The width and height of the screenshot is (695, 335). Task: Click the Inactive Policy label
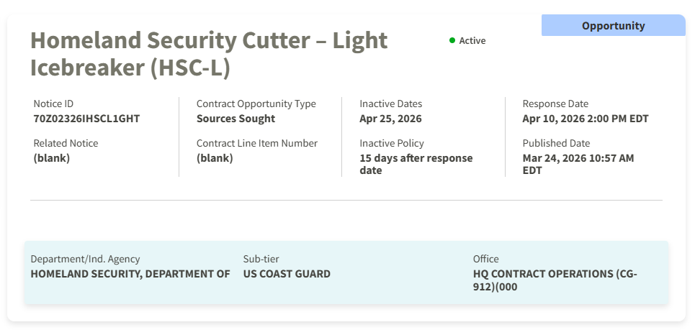392,143
